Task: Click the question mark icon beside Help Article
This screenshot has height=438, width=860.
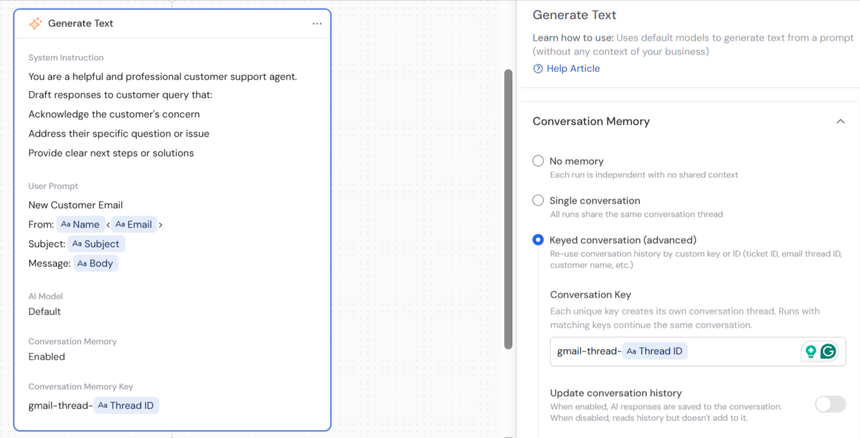Action: tap(539, 68)
